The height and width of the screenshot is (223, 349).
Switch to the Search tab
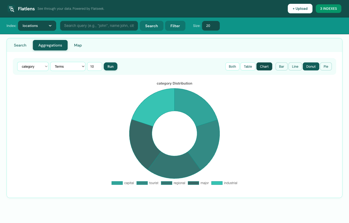20,45
